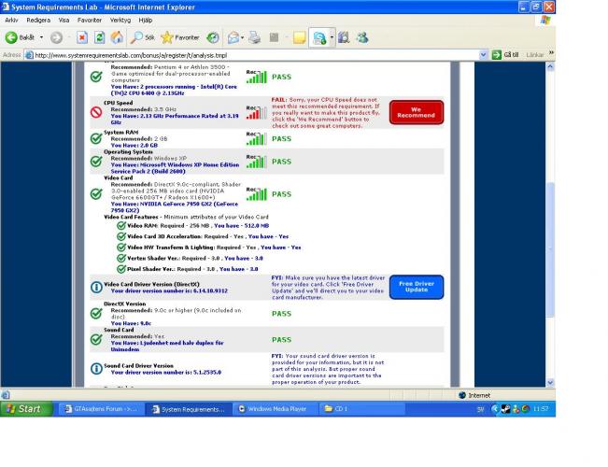Viewport: 608px width, 467px height.
Task: Click the History clock icon
Action: tap(213, 37)
